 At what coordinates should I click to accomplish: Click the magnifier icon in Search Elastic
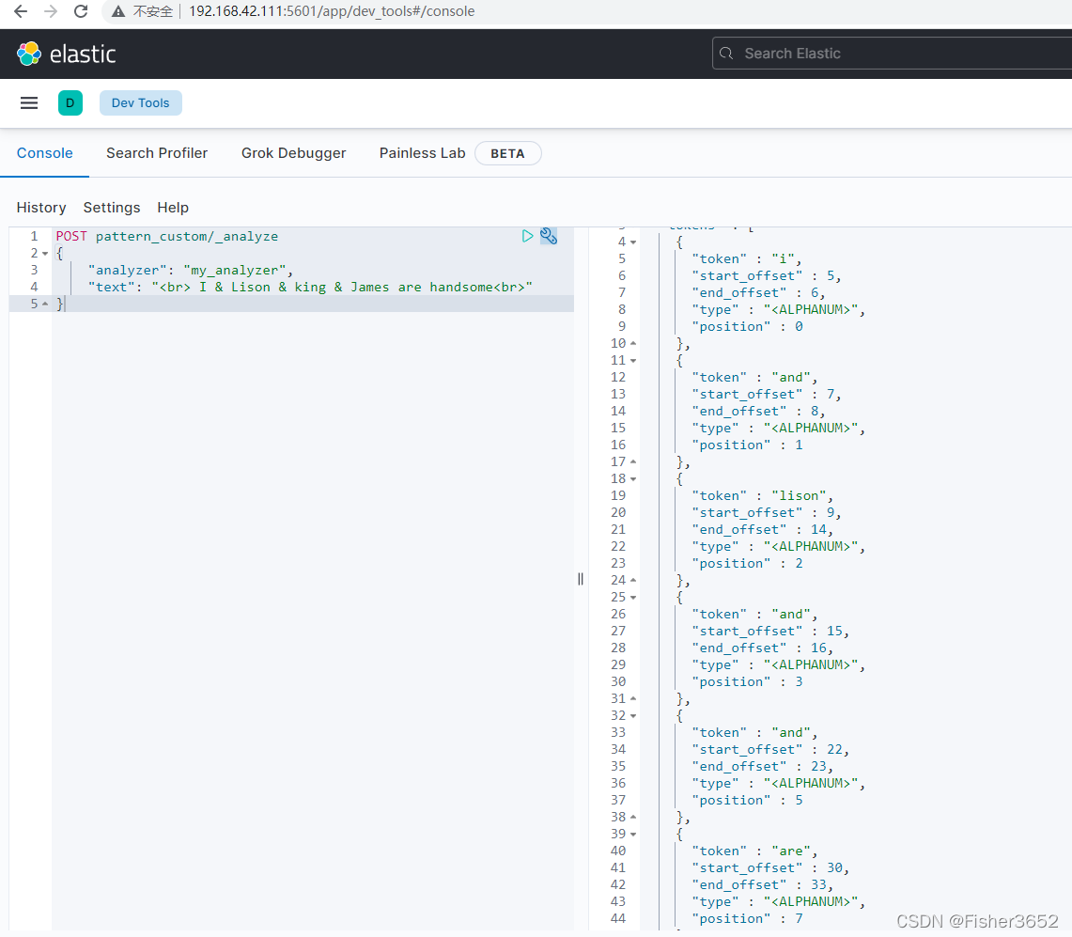pyautogui.click(x=726, y=54)
